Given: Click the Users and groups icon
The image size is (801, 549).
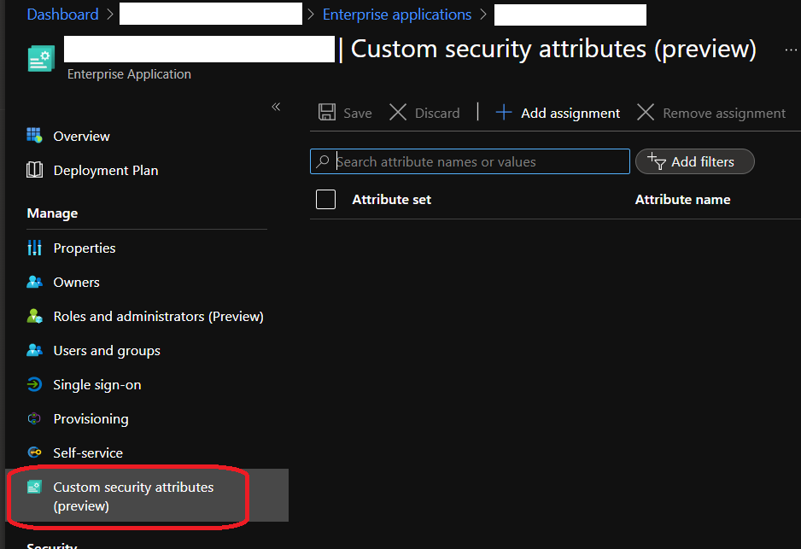Looking at the screenshot, I should [x=34, y=350].
